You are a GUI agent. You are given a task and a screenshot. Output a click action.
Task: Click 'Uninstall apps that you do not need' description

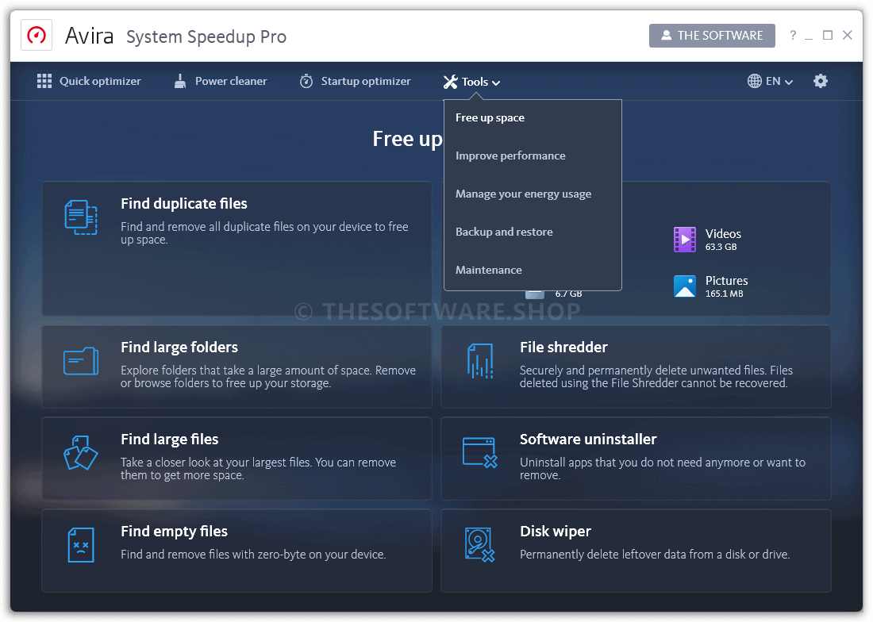tap(663, 468)
